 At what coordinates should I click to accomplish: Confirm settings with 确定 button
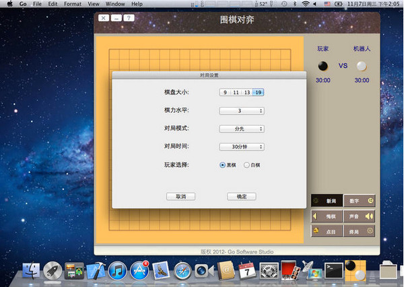pos(241,196)
